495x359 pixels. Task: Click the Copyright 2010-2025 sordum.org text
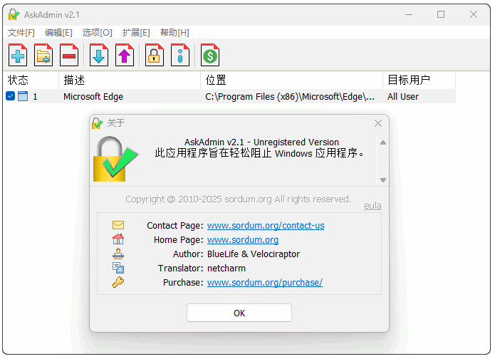click(239, 199)
